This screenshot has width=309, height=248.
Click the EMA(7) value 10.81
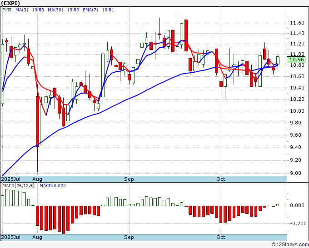[108, 10]
